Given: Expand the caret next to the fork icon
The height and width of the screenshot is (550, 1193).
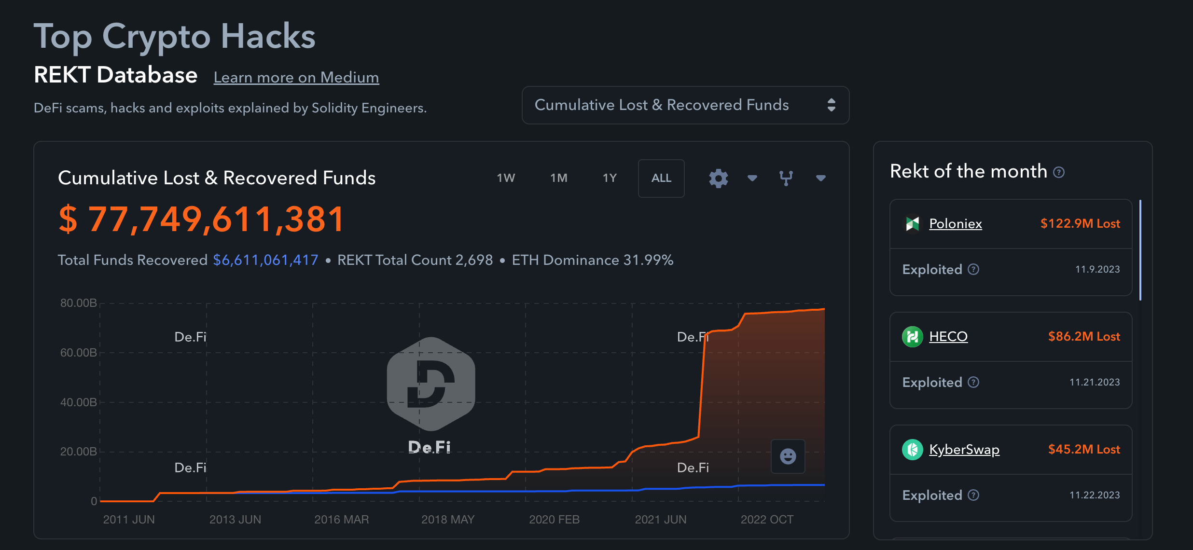Looking at the screenshot, I should (x=820, y=178).
